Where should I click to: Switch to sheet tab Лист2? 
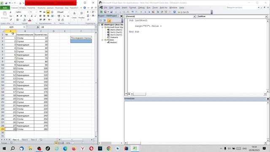[x=25, y=140]
